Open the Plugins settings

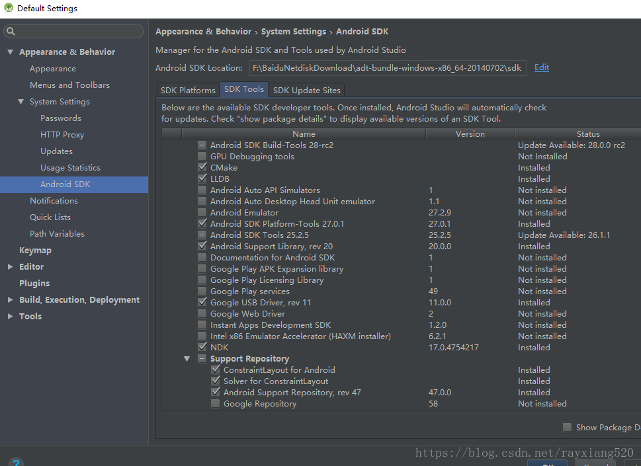(34, 283)
